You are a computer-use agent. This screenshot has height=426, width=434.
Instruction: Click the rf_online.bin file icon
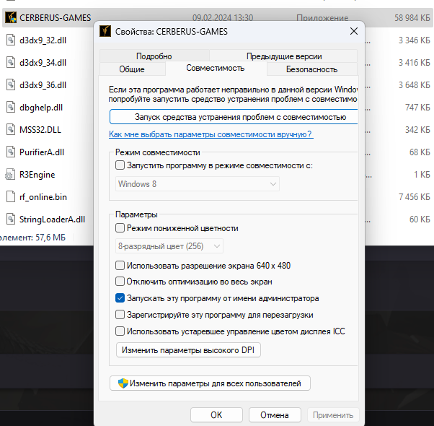[11, 196]
